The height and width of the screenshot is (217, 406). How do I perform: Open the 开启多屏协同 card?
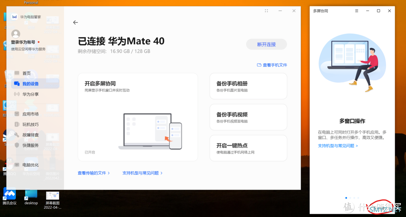tap(138, 117)
